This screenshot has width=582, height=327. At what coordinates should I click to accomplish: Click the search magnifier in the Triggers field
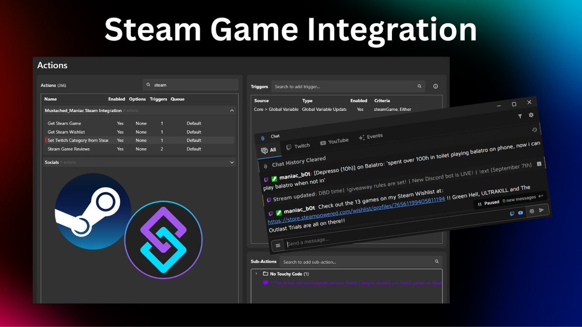pos(420,87)
